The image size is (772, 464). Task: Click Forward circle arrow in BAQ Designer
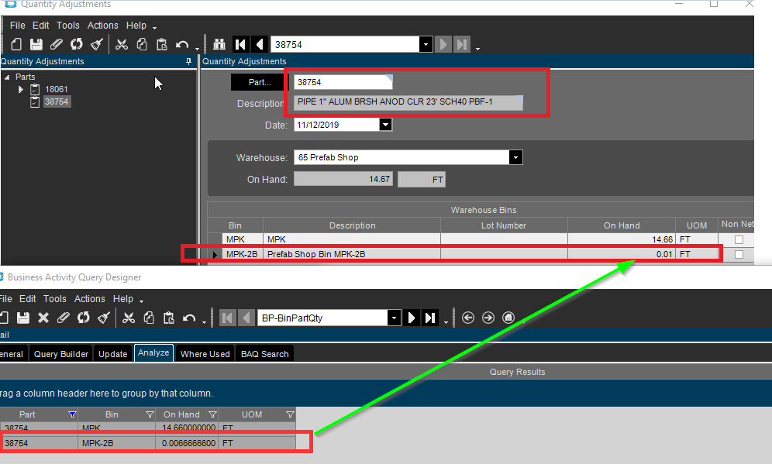pyautogui.click(x=488, y=318)
